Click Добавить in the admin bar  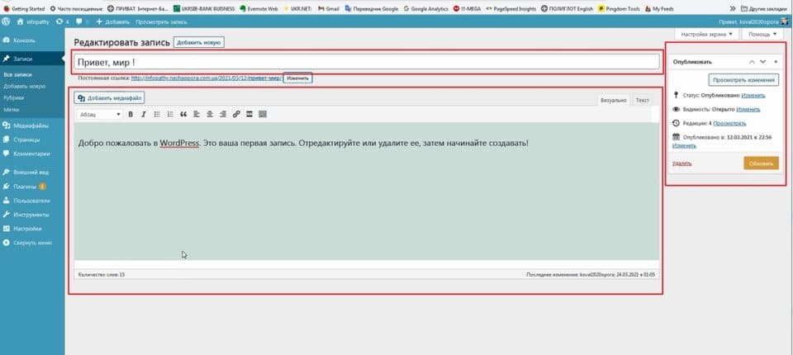point(113,21)
